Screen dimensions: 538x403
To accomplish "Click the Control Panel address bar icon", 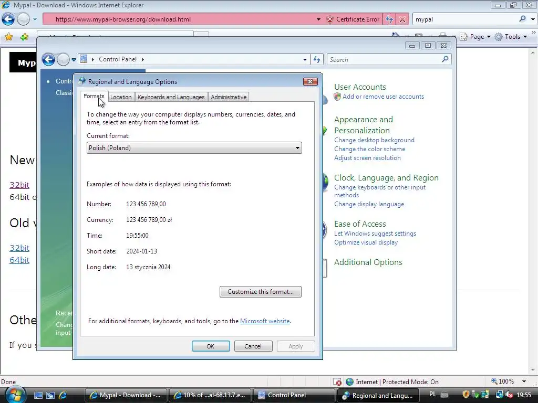I will point(84,59).
